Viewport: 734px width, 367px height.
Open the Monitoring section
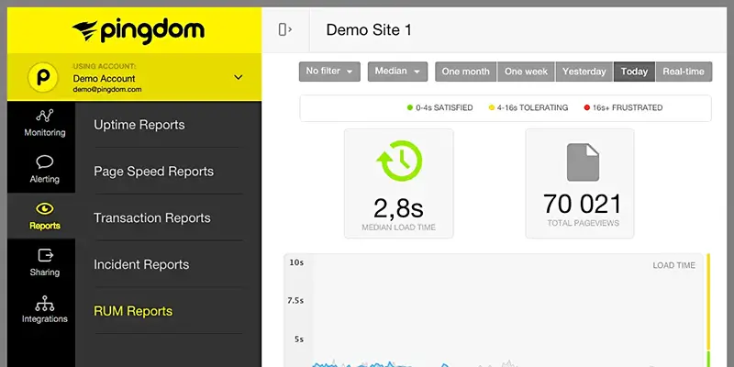[44, 123]
